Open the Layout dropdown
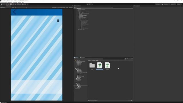 coord(179,4)
